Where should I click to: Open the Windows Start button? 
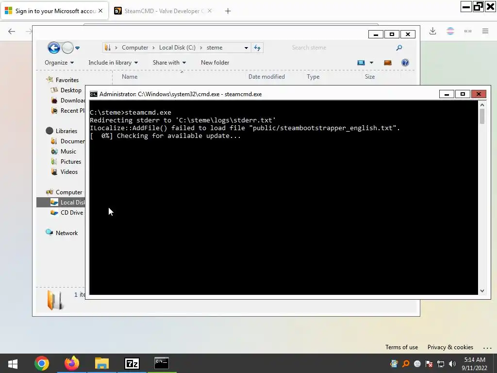13,363
